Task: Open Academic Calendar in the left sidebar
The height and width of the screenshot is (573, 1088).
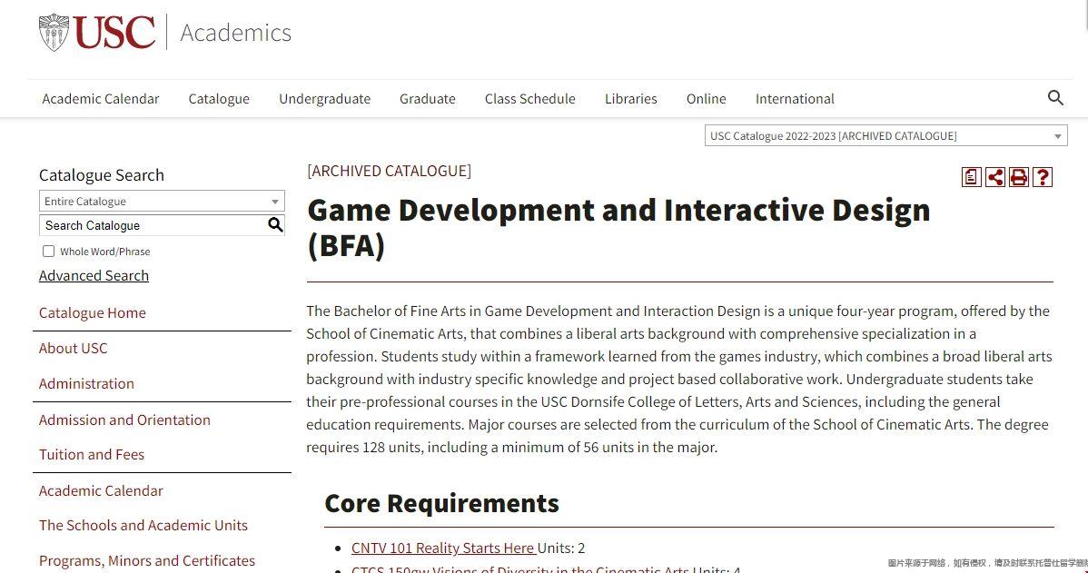Action: tap(101, 490)
